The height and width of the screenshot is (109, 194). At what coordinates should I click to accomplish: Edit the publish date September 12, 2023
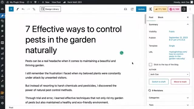click(178, 39)
